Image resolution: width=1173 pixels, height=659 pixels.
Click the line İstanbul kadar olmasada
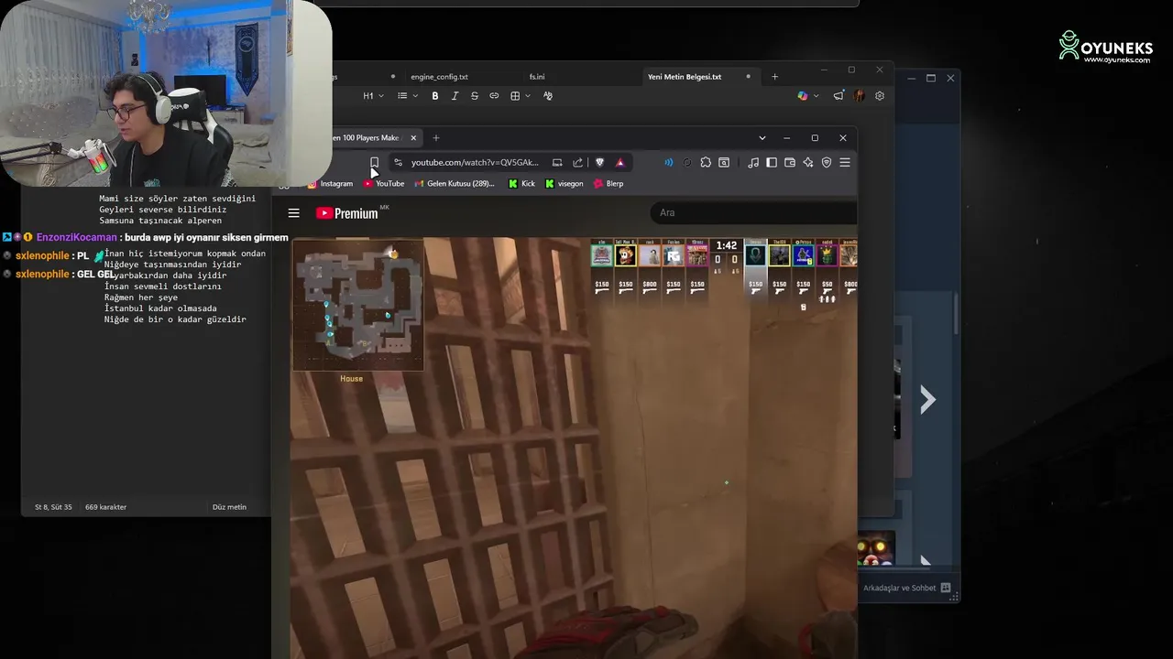pos(160,308)
